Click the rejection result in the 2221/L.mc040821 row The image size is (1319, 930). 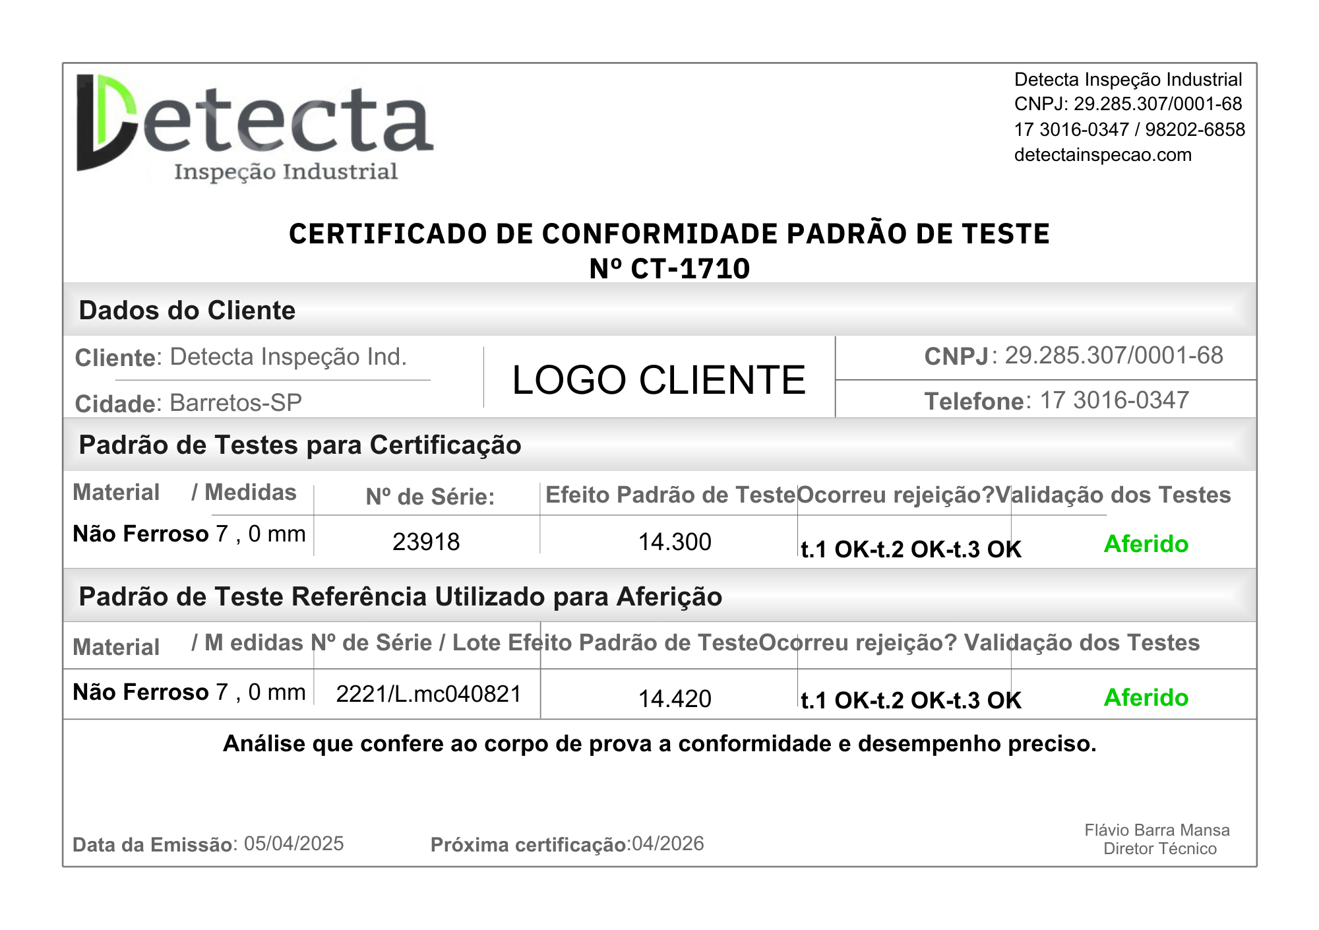pos(911,700)
